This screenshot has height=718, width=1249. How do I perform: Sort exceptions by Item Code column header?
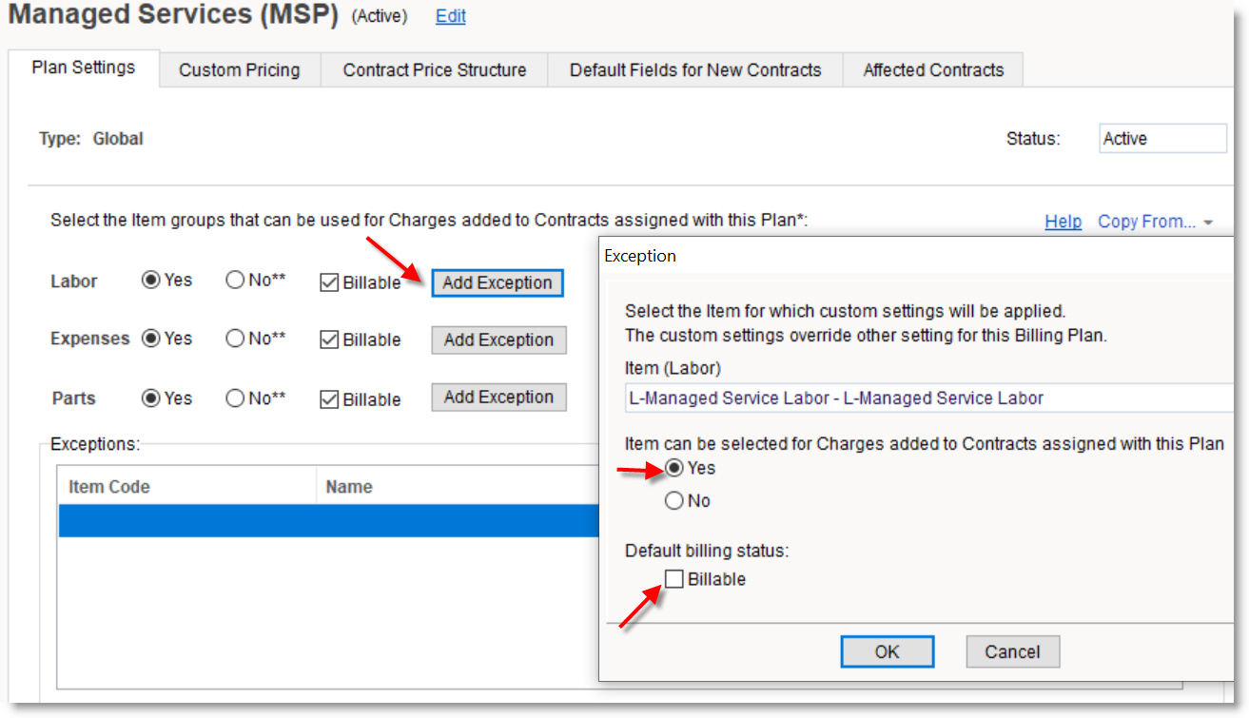tap(109, 487)
